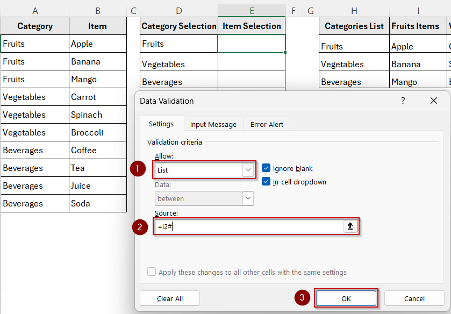Select Fruits in Category Selection column
Screen dimensions: 451x314
pyautogui.click(x=179, y=44)
